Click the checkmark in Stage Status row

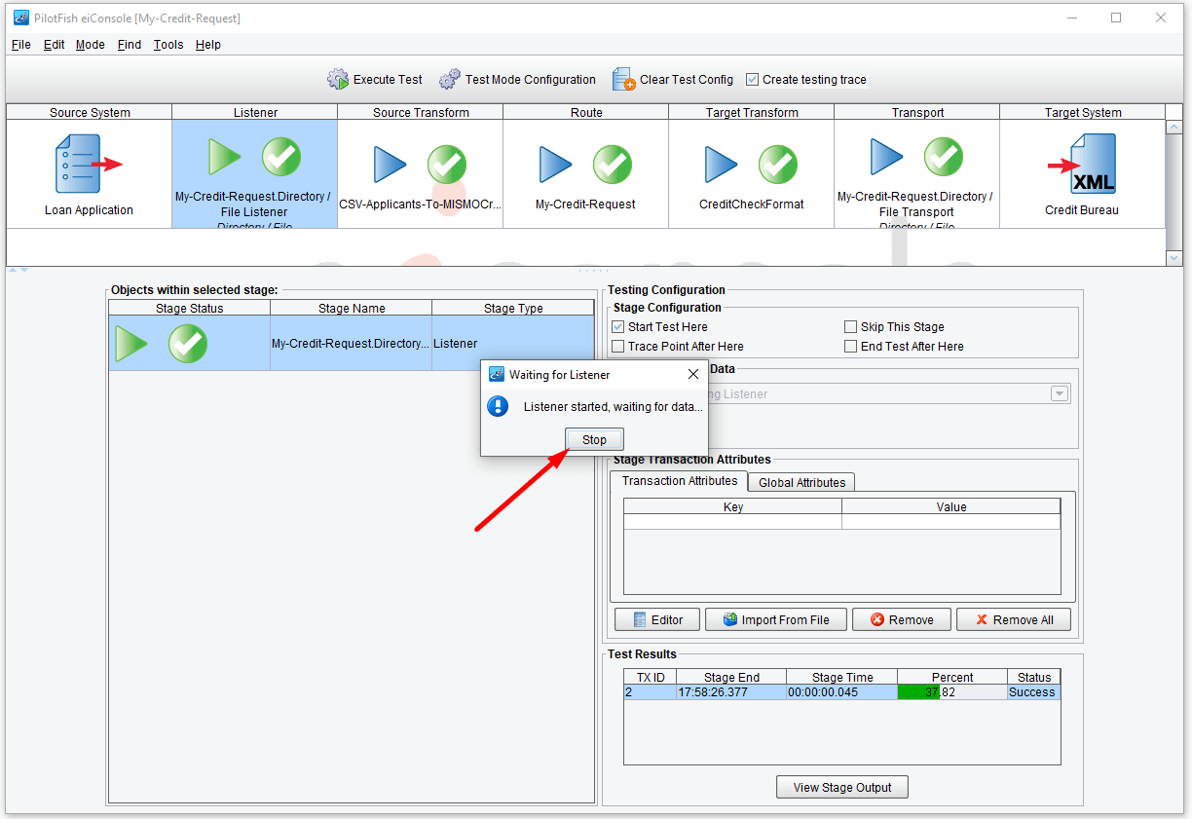pyautogui.click(x=188, y=344)
